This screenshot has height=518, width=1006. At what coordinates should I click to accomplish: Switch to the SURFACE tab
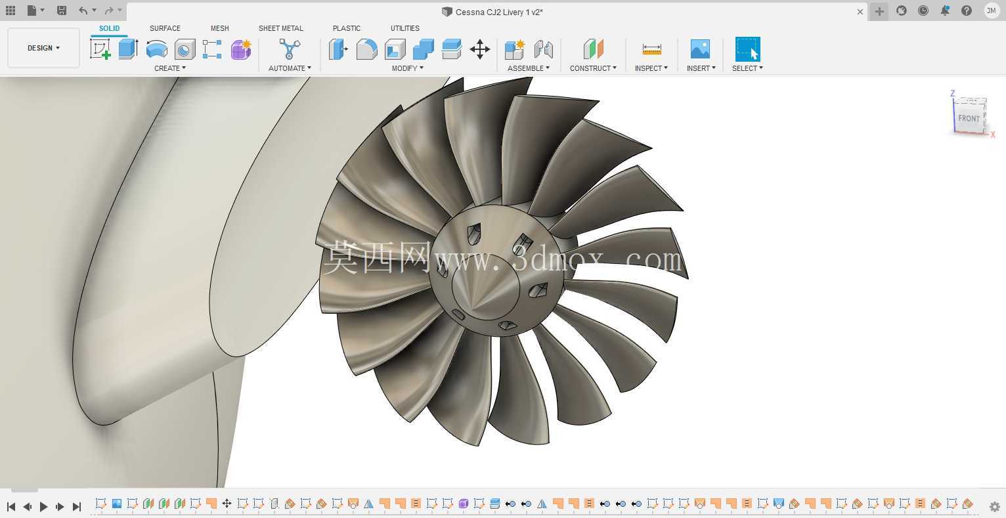[x=165, y=28]
